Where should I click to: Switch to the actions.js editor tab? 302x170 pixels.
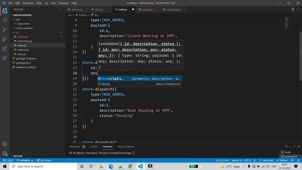click(x=148, y=9)
